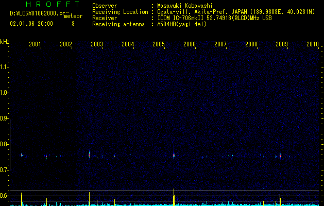This screenshot has width=324, height=206.
Task: Click the 2004 time axis marker
Action: 128,44
